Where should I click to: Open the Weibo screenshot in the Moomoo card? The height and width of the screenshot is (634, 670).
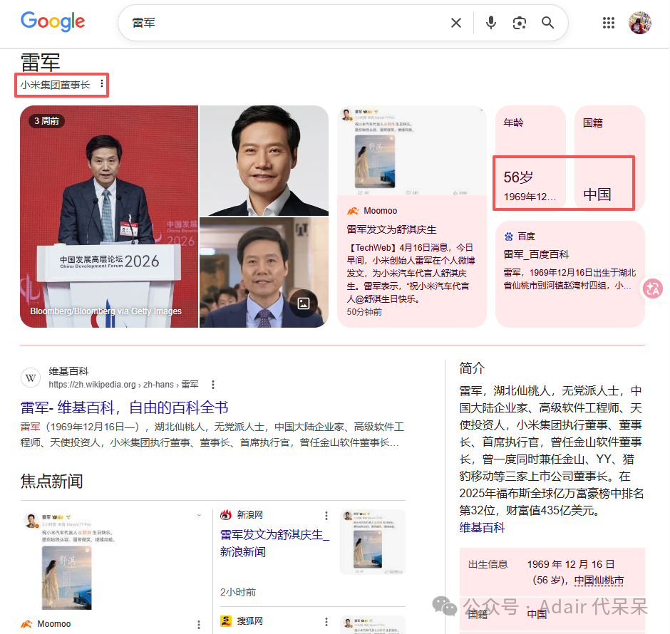[x=412, y=150]
